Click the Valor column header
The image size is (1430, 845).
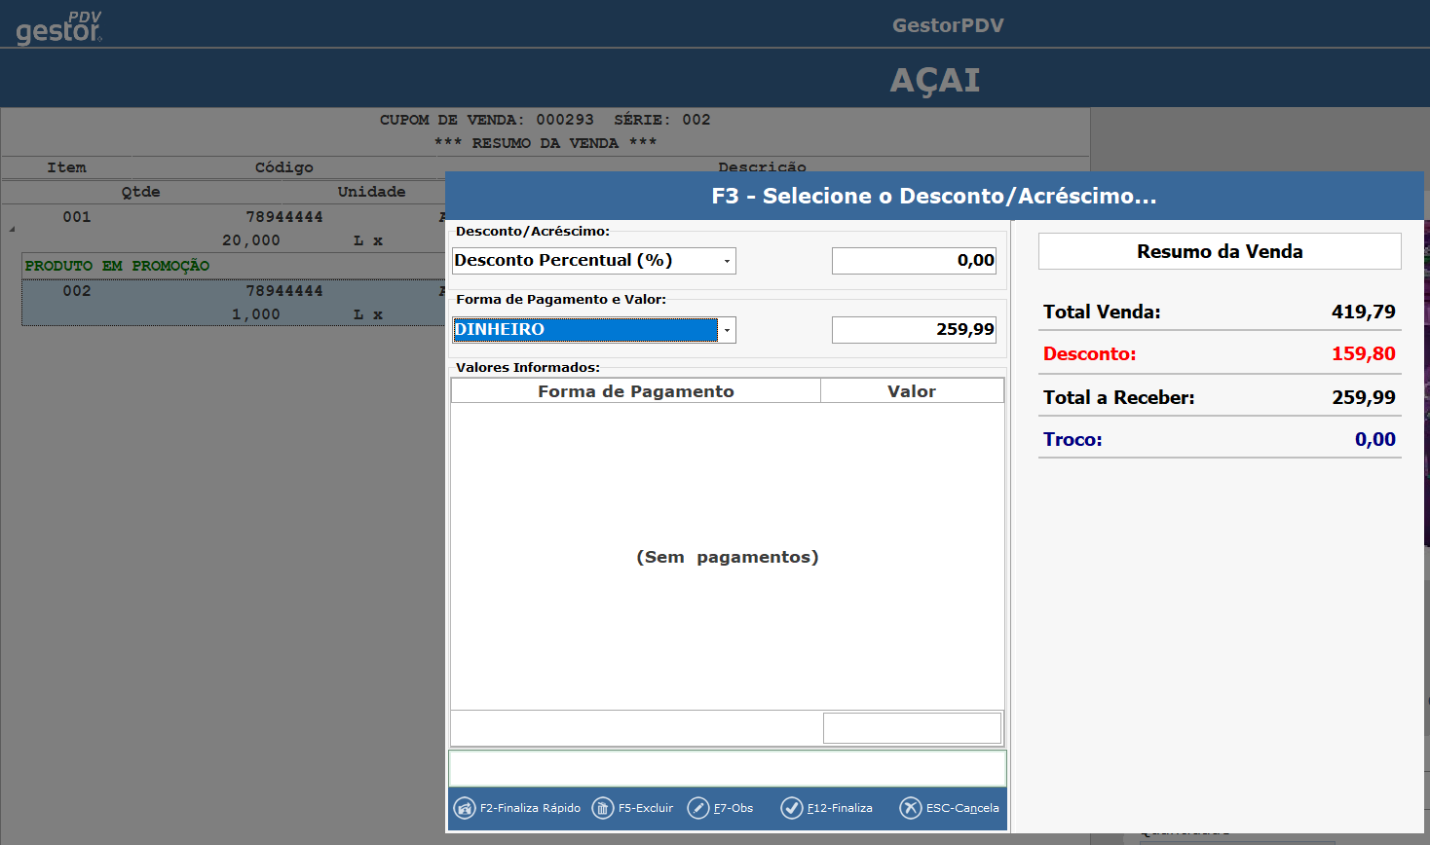[x=911, y=391]
